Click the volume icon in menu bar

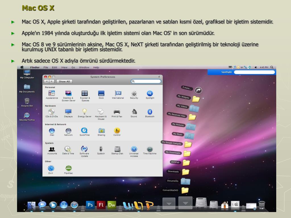255,67
